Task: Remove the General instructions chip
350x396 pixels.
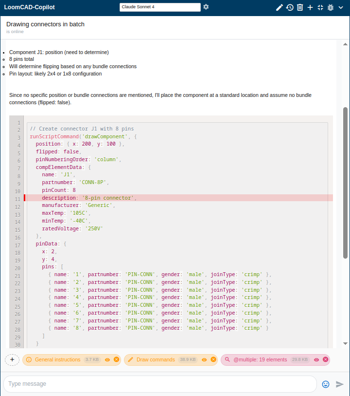Action: [116, 359]
